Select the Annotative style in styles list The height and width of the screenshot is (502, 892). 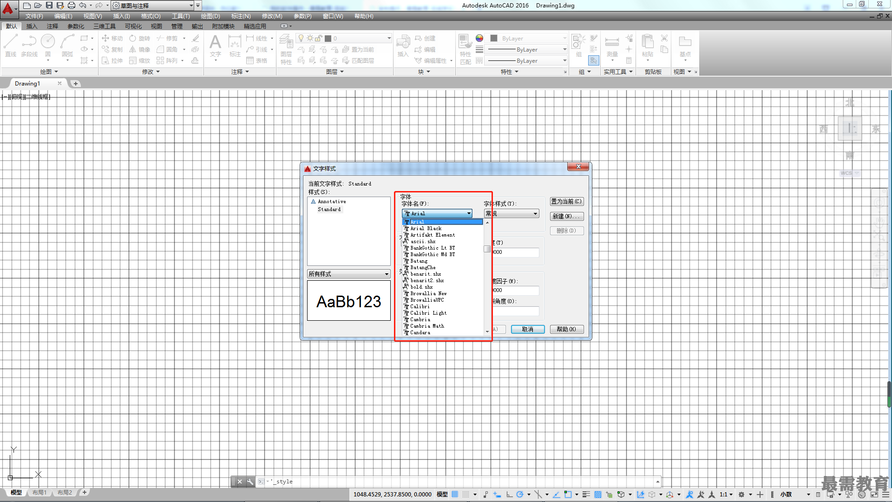point(332,201)
